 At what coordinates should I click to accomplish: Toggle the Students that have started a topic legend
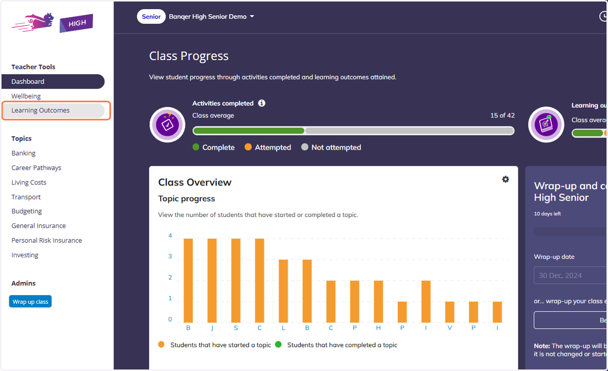[x=214, y=345]
